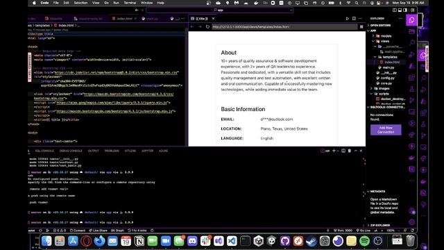This screenshot has height=250, width=444.
Task: Expand the ZIP Explorer section
Action: (380, 225)
